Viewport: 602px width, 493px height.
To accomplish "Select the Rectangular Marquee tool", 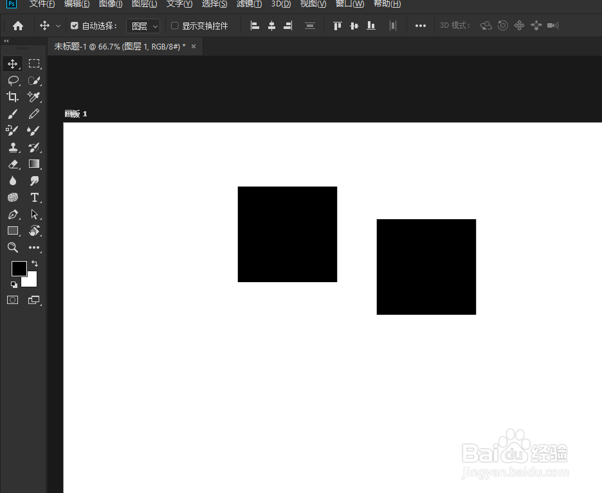I will pyautogui.click(x=34, y=64).
